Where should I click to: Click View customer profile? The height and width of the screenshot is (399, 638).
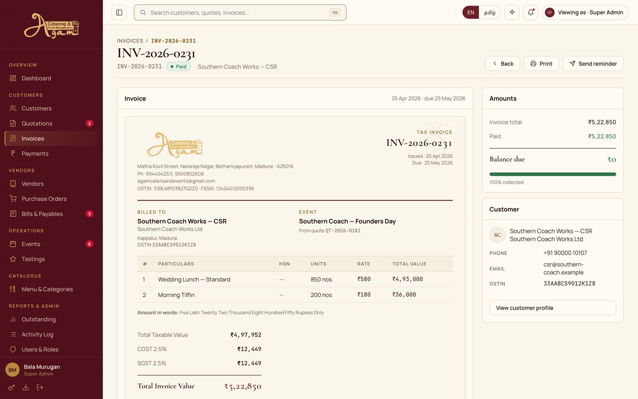(x=553, y=308)
